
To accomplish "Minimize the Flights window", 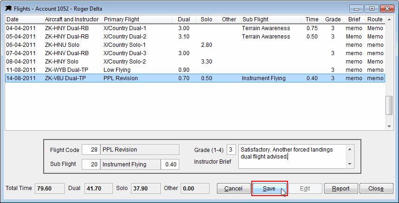I will tap(357, 9).
